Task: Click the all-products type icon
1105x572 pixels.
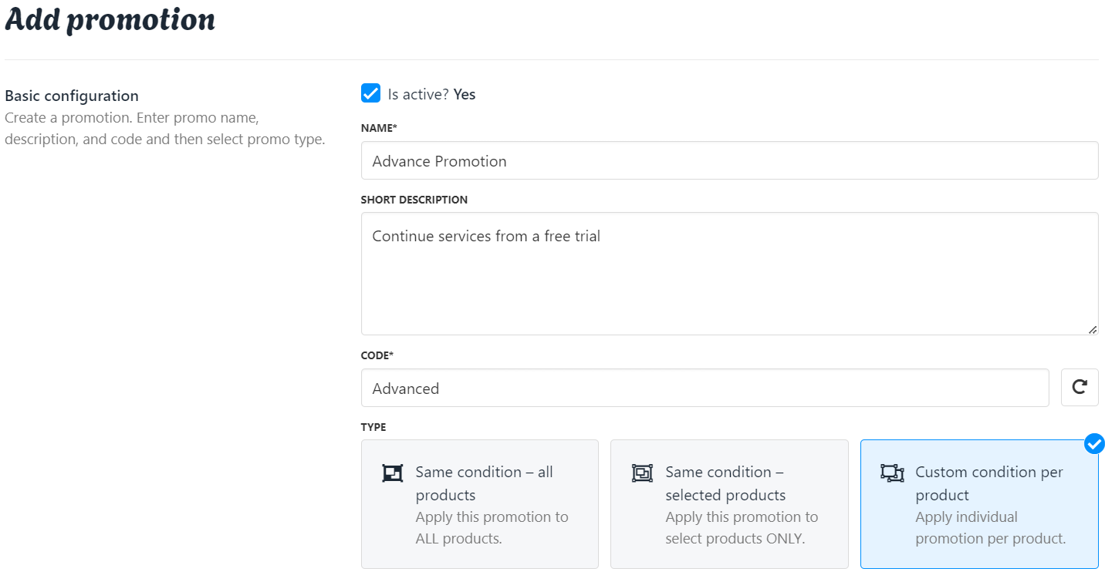Action: pos(393,473)
